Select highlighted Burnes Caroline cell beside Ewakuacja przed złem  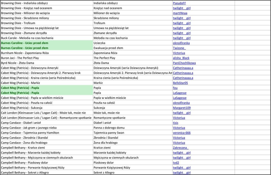47,48
